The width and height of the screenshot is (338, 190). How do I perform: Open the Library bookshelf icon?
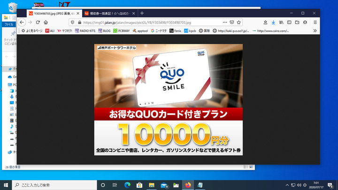pyautogui.click(x=281, y=22)
